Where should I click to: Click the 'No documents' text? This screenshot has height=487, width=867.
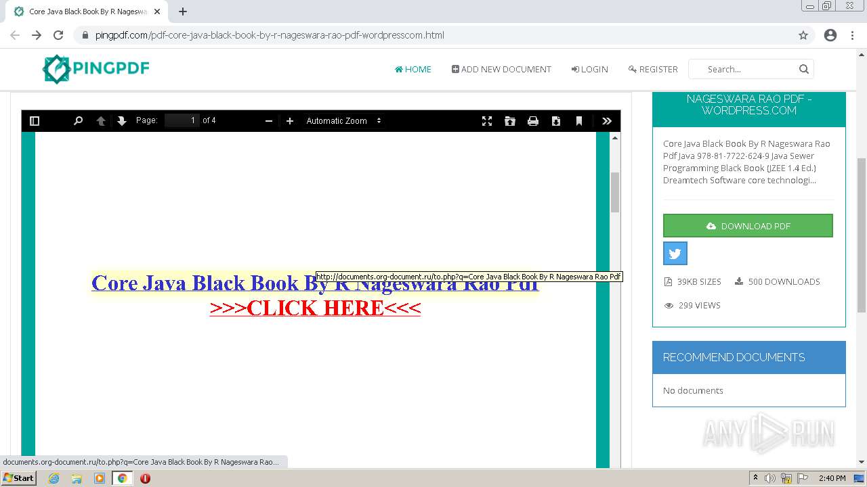click(693, 390)
